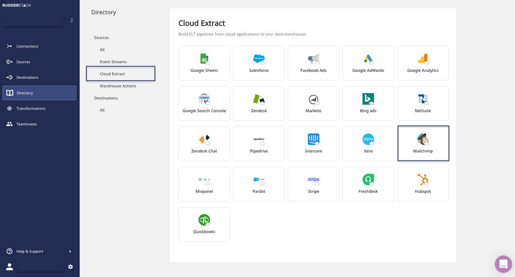Open the chat widget bubble
This screenshot has width=515, height=277.
[503, 264]
